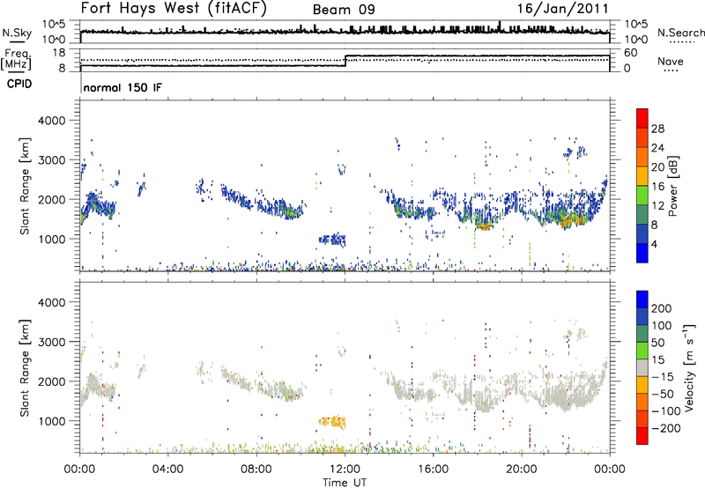Click the "08:00" time axis label
Viewport: 705px width, 488px height.
(256, 470)
